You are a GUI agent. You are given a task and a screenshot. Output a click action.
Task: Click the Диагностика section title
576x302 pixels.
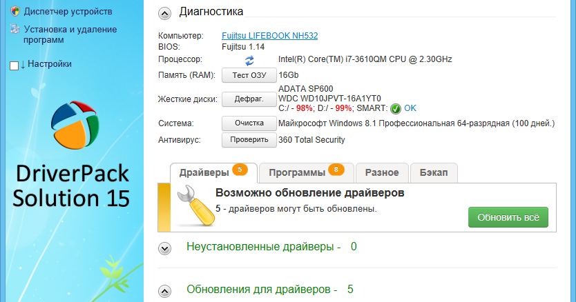(x=211, y=11)
